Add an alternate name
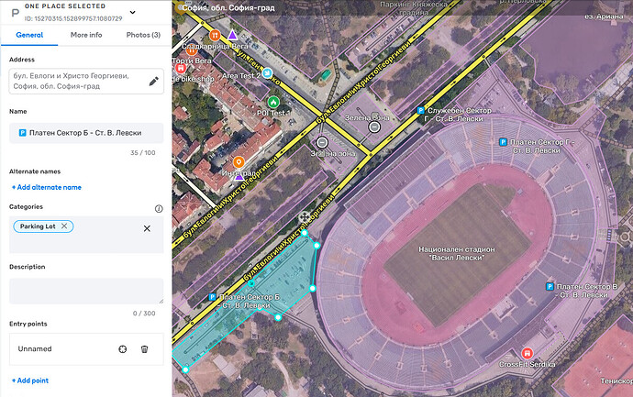Image resolution: width=633 pixels, height=397 pixels. coord(47,187)
